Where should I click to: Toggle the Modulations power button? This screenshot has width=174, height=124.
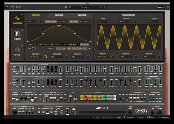(22, 14)
